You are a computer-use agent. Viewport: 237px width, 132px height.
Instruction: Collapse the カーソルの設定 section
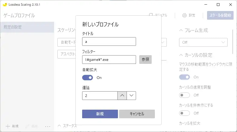pyautogui.click(x=181, y=55)
